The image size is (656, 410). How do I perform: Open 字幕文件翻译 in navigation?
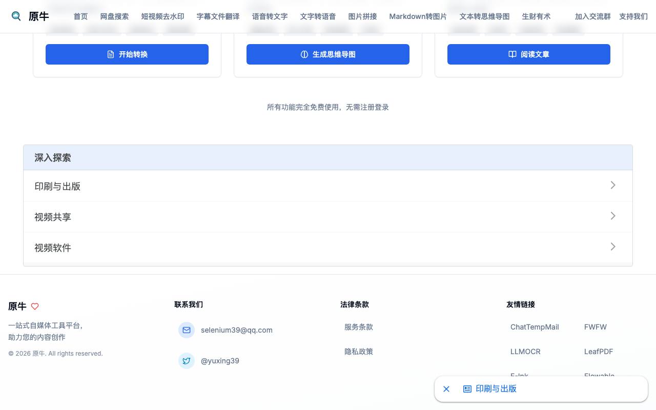click(218, 16)
